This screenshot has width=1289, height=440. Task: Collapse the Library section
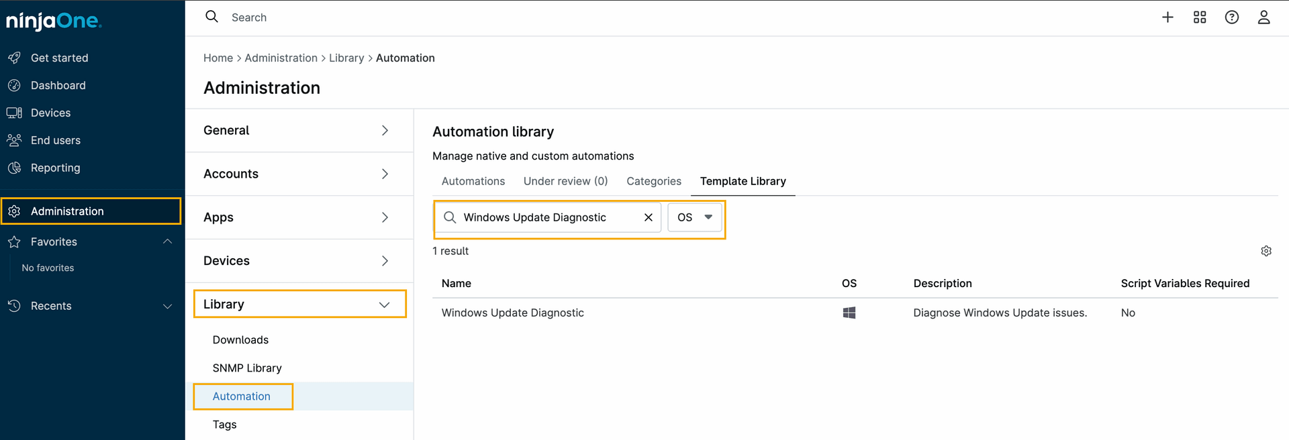[384, 305]
